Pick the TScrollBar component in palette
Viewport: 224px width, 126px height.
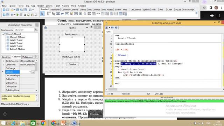coord(98,14)
